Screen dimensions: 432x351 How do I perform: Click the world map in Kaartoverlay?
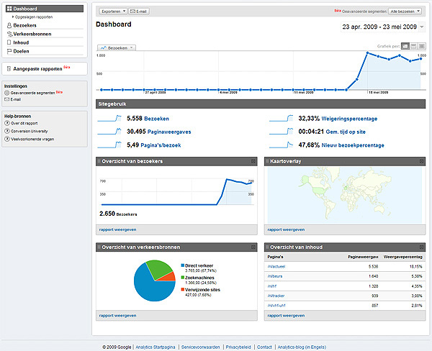pyautogui.click(x=345, y=196)
